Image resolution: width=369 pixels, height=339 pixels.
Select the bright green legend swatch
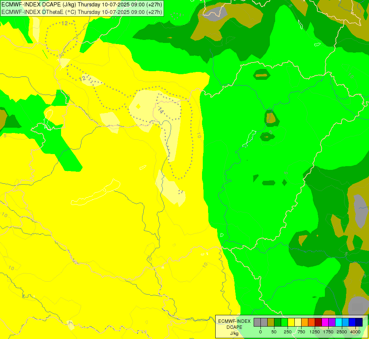[x=284, y=322]
